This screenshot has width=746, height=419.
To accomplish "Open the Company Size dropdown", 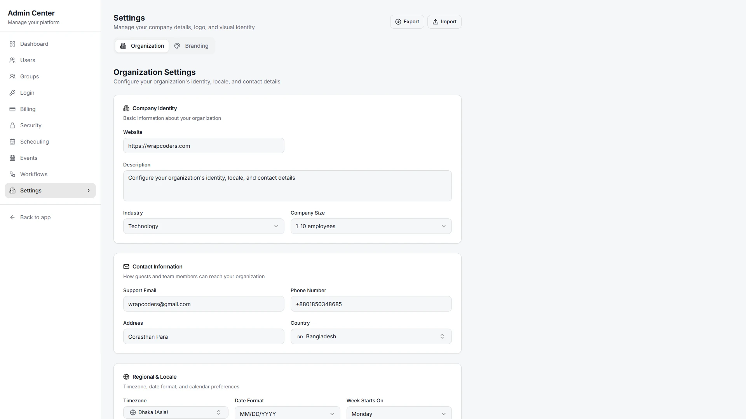I will (x=371, y=226).
